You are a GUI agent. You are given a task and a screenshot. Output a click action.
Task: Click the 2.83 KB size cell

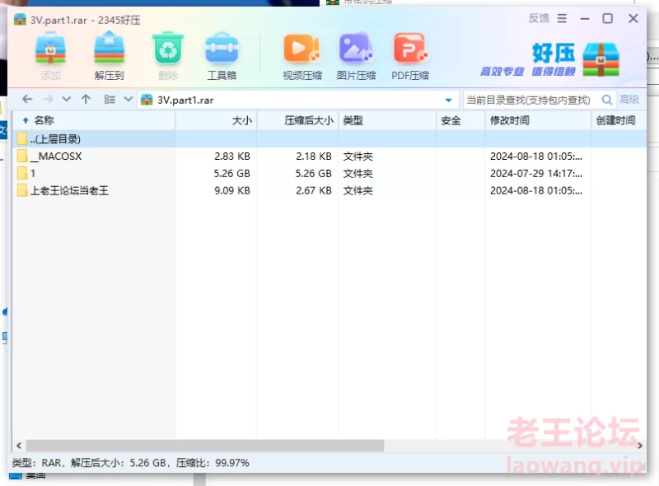232,156
